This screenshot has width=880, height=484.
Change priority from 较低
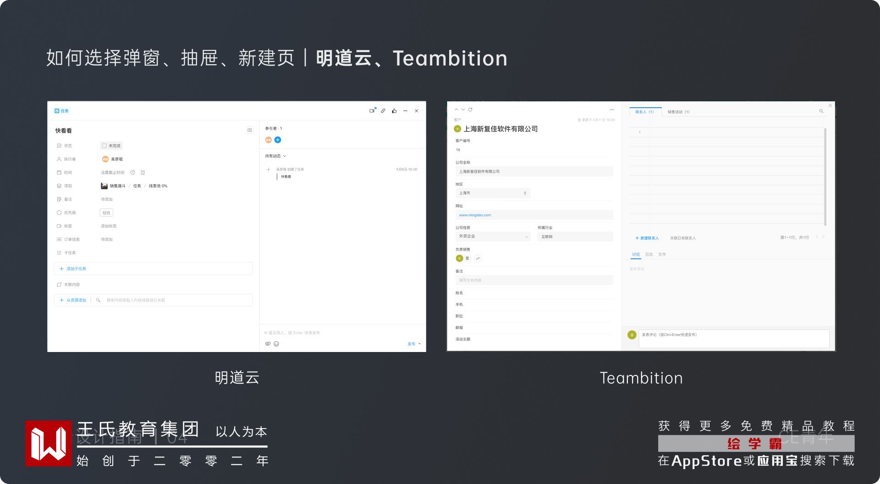pos(106,213)
